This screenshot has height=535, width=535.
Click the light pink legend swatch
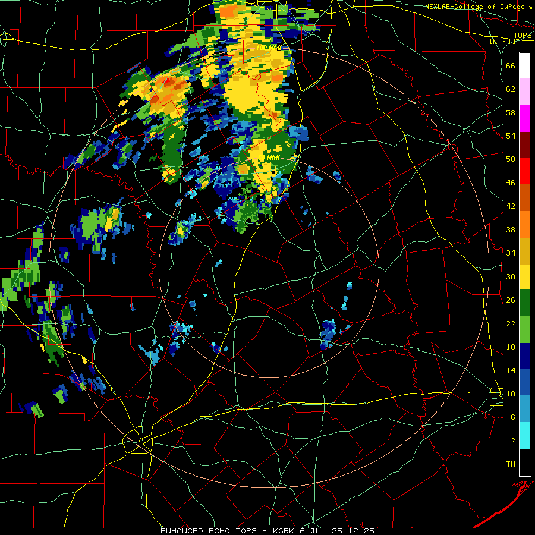click(525, 92)
